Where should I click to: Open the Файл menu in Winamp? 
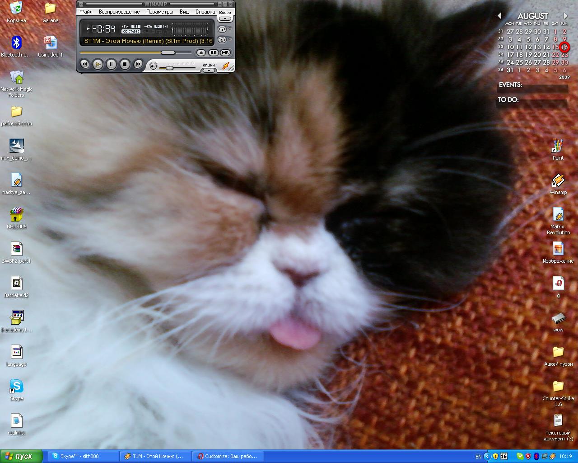pos(86,12)
